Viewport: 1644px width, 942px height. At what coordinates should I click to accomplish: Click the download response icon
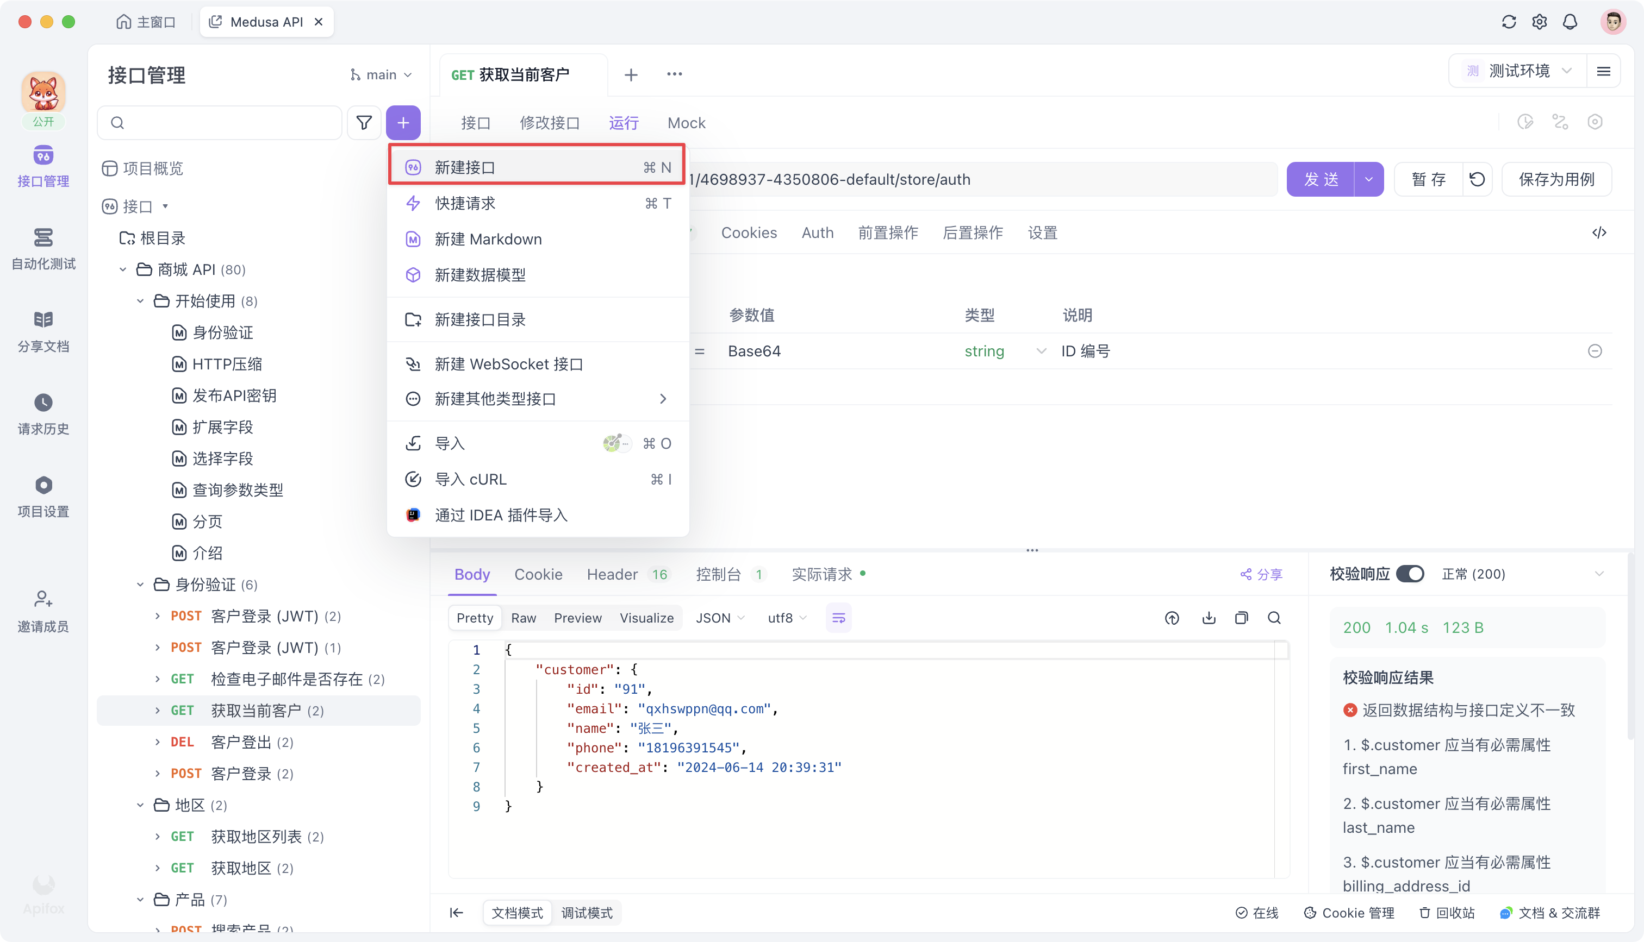[1208, 618]
